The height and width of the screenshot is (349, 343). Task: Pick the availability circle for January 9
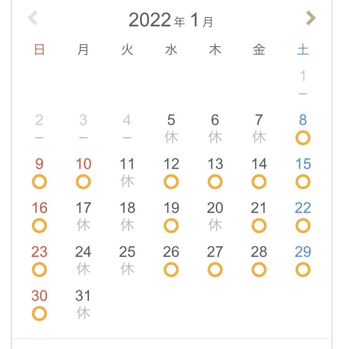tap(39, 182)
